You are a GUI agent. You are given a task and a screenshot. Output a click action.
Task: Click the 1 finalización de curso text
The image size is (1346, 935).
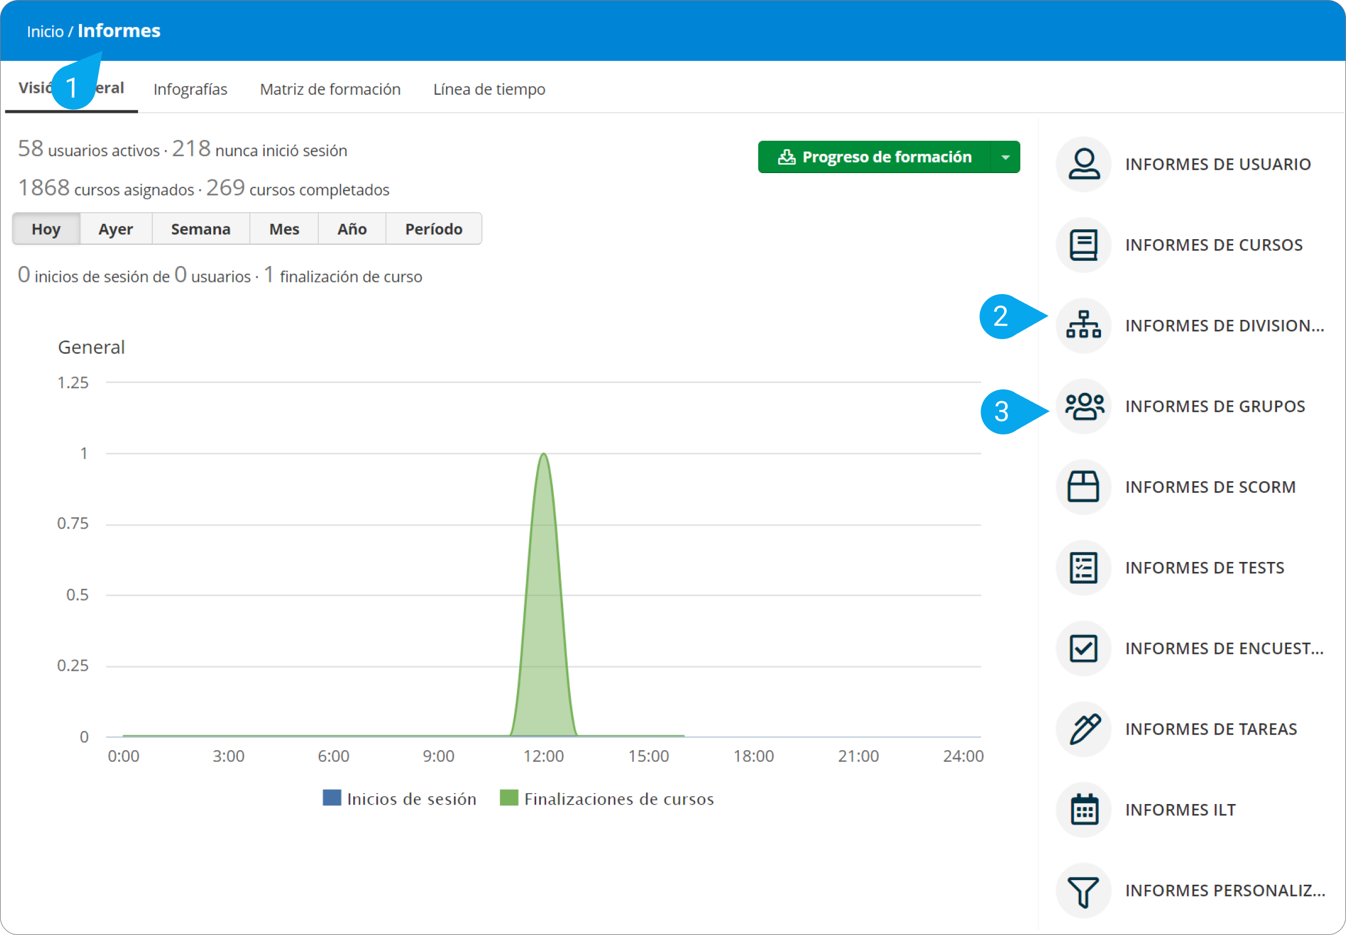(343, 275)
